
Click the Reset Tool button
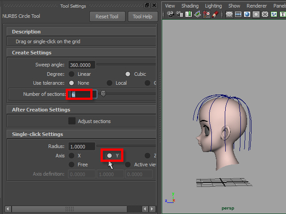pos(107,16)
